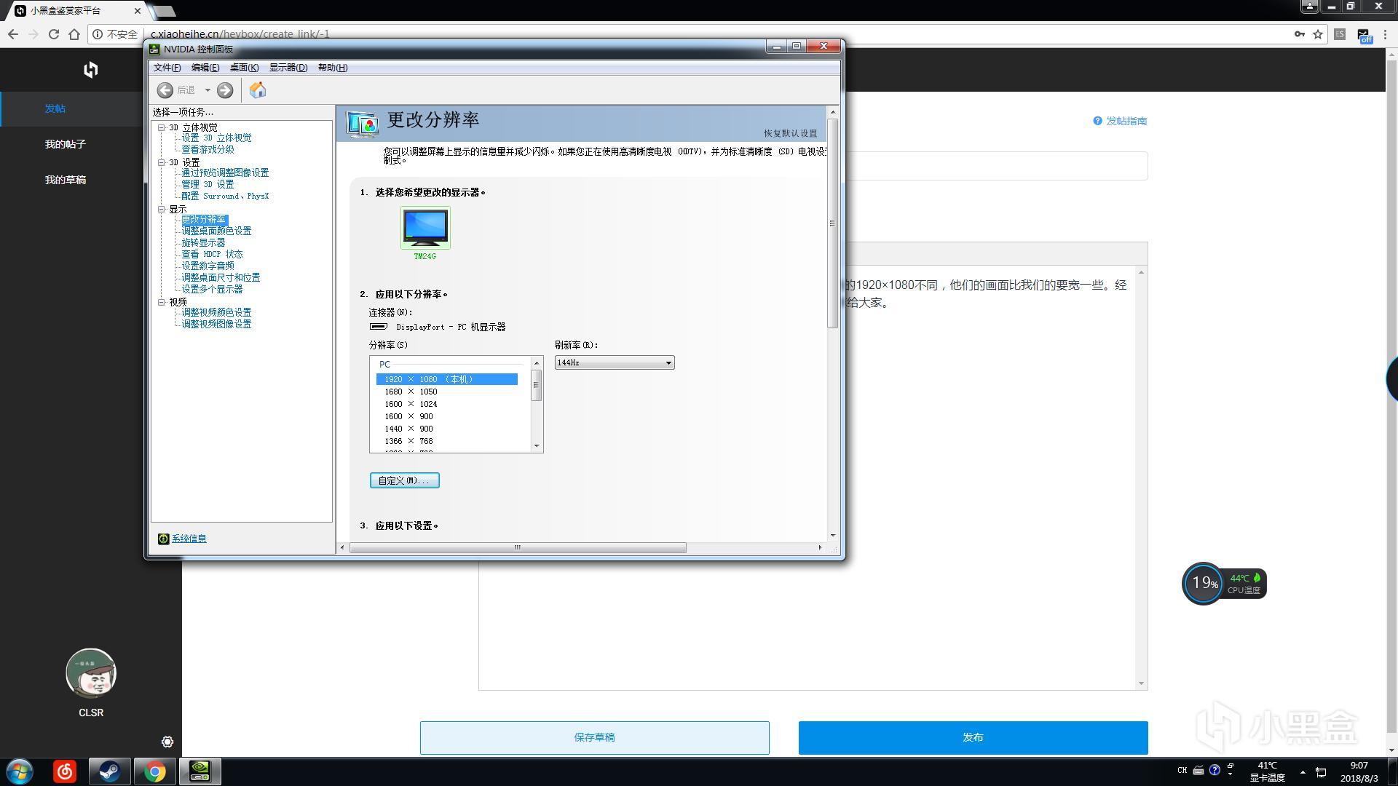Screen dimensions: 1398x786
Task: Open 我的草稿 in browser sidebar
Action: click(x=66, y=180)
